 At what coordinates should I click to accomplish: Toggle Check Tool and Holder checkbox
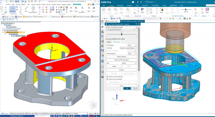pyautogui.click(x=107, y=79)
